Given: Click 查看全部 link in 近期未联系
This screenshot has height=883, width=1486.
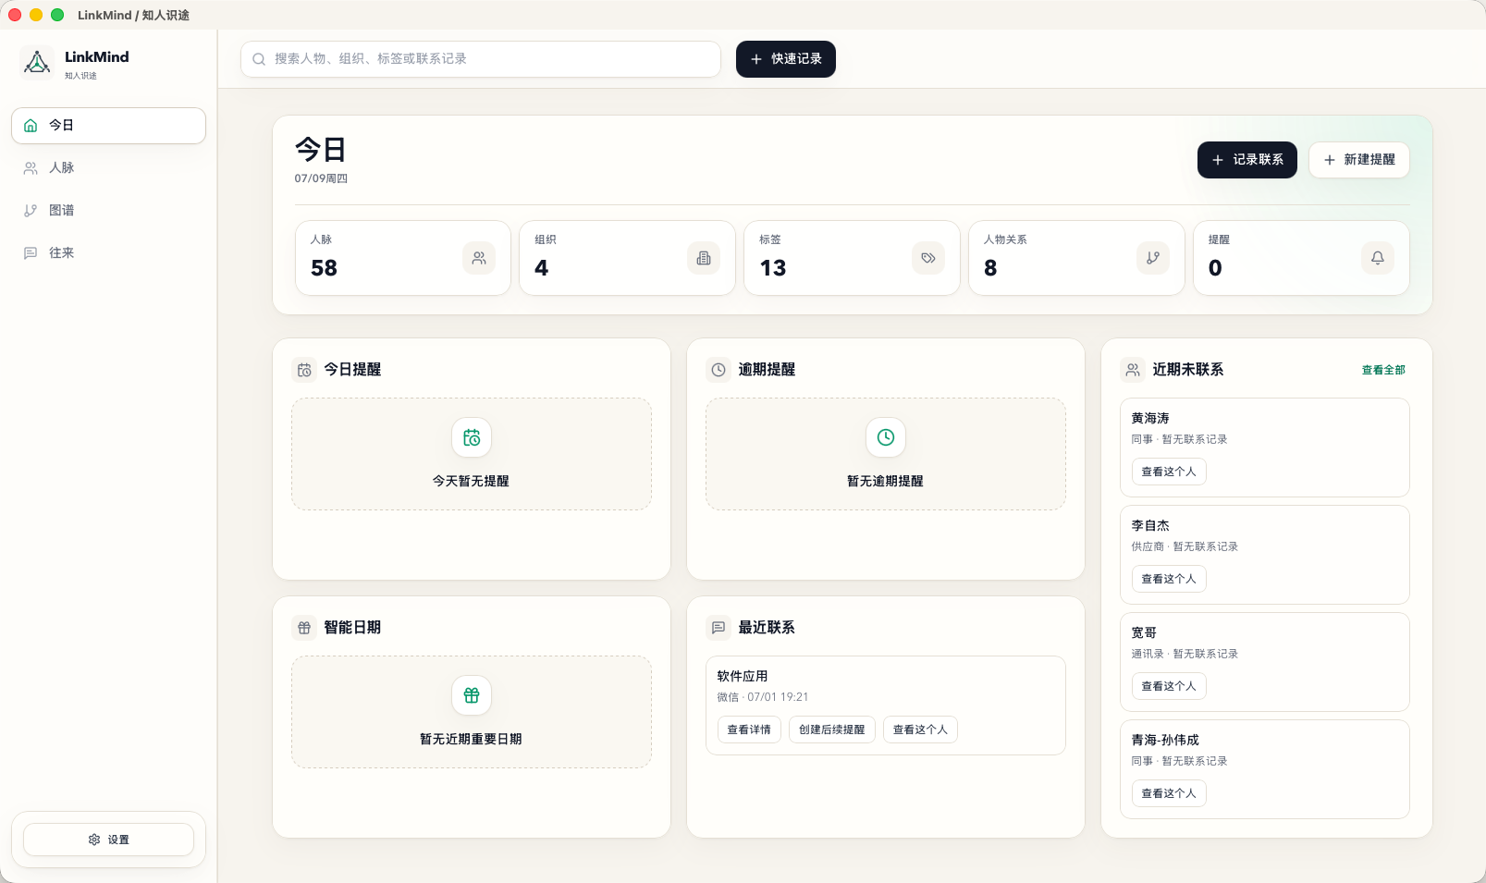Looking at the screenshot, I should pos(1383,370).
